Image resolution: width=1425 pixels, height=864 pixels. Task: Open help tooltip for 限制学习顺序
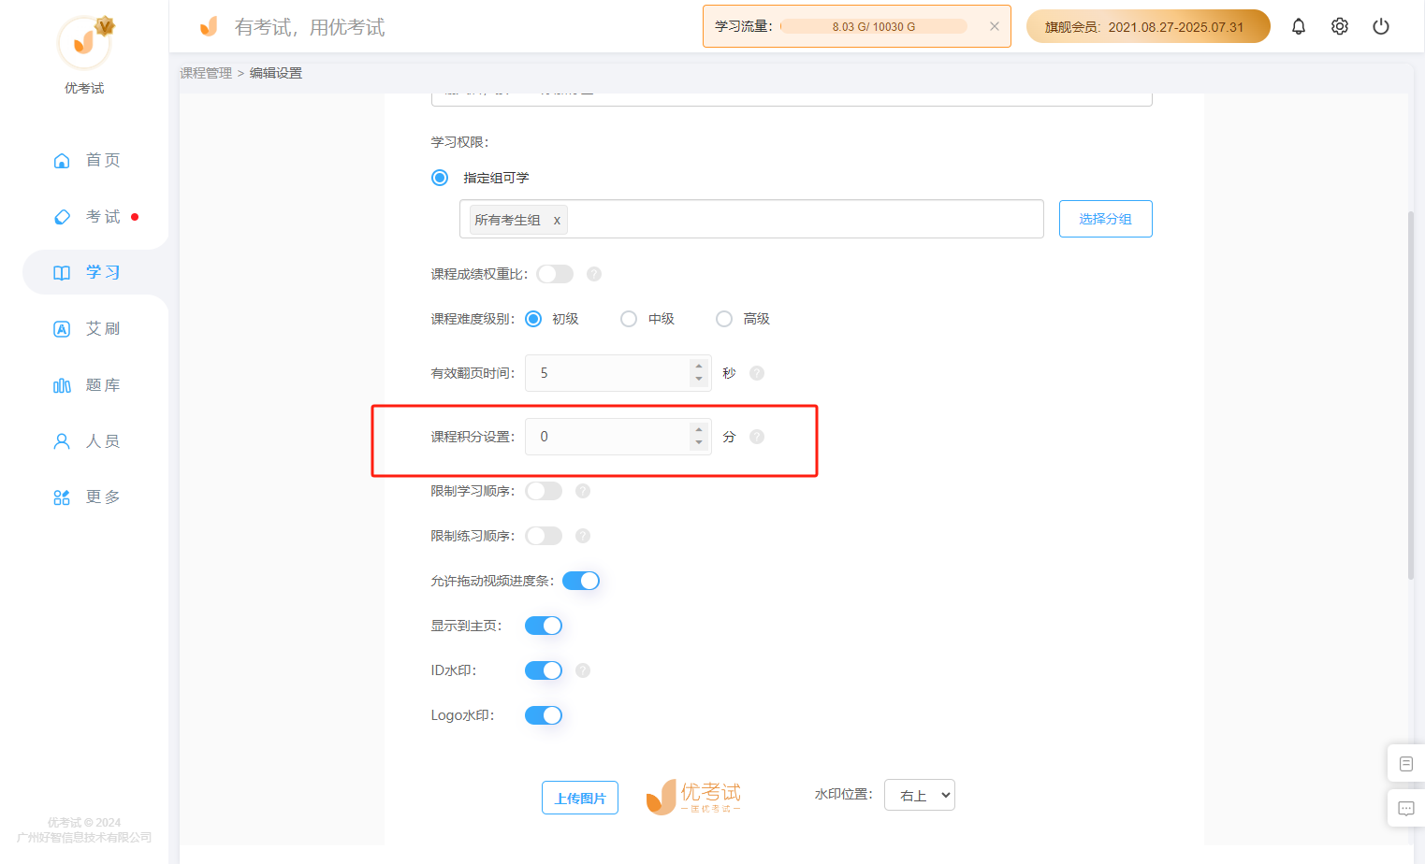[583, 491]
